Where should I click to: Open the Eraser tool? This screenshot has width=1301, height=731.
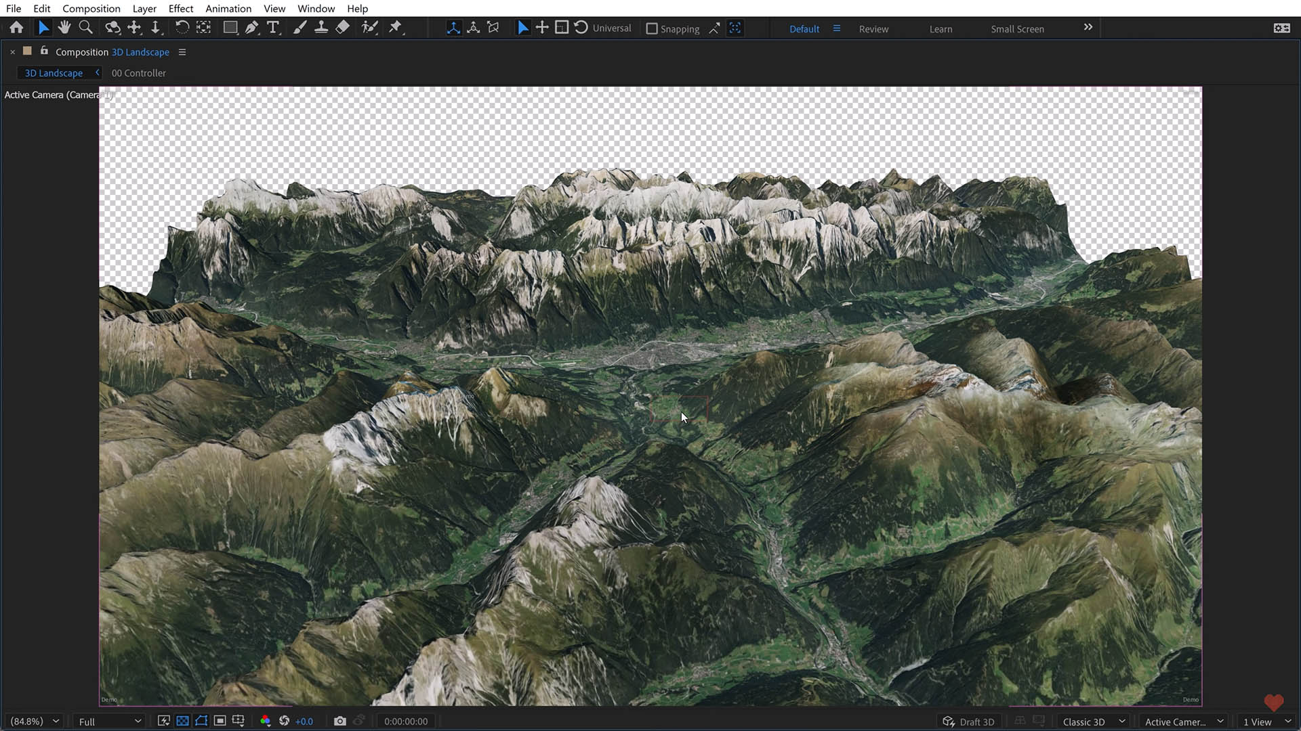[x=342, y=27]
